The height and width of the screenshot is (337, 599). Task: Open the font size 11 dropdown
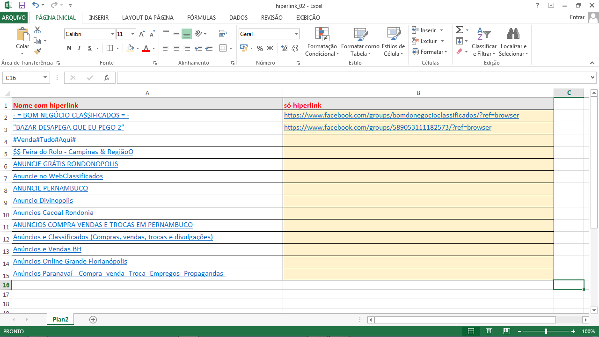(133, 34)
